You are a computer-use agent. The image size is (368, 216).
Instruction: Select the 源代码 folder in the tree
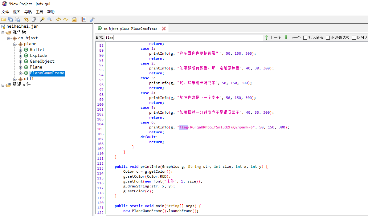[19, 32]
